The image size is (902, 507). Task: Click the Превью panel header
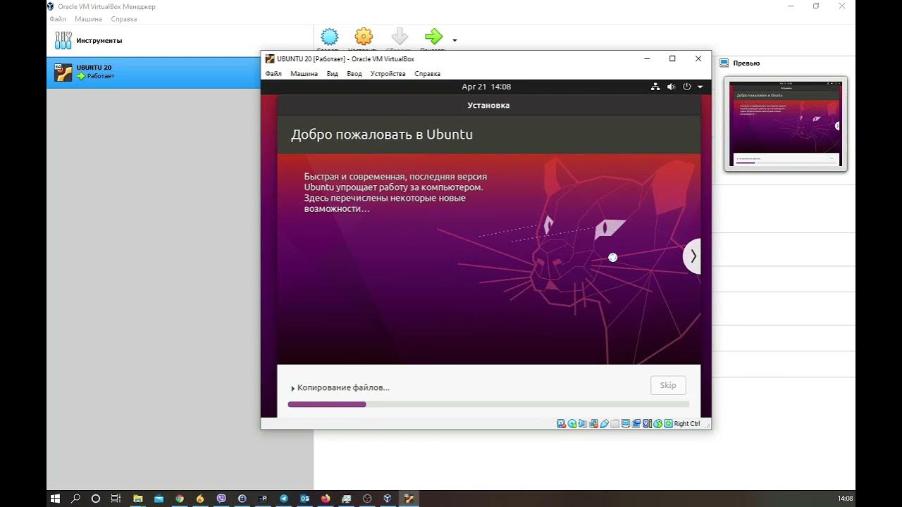coord(746,63)
